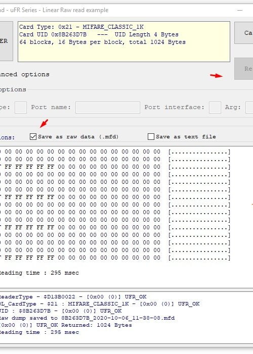Uncheck Save as raw data (.mfd)
The image size is (253, 354).
(33, 136)
